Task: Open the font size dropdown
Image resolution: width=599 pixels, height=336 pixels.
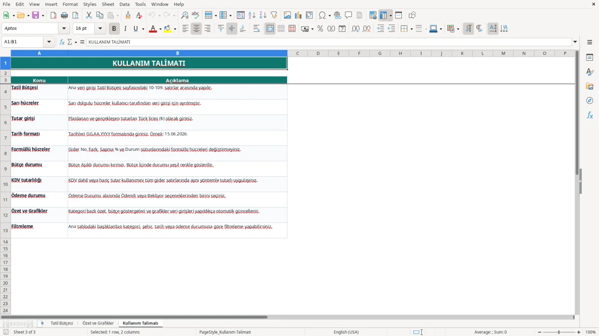Action: [x=100, y=29]
